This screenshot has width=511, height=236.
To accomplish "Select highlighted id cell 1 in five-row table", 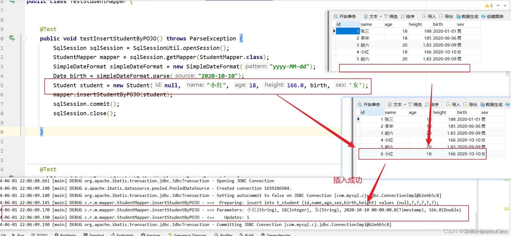I will (348, 31).
